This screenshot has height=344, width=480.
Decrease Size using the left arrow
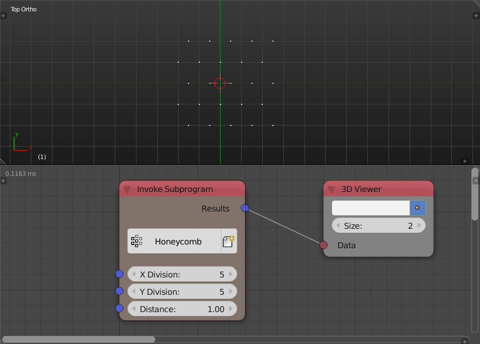click(337, 226)
